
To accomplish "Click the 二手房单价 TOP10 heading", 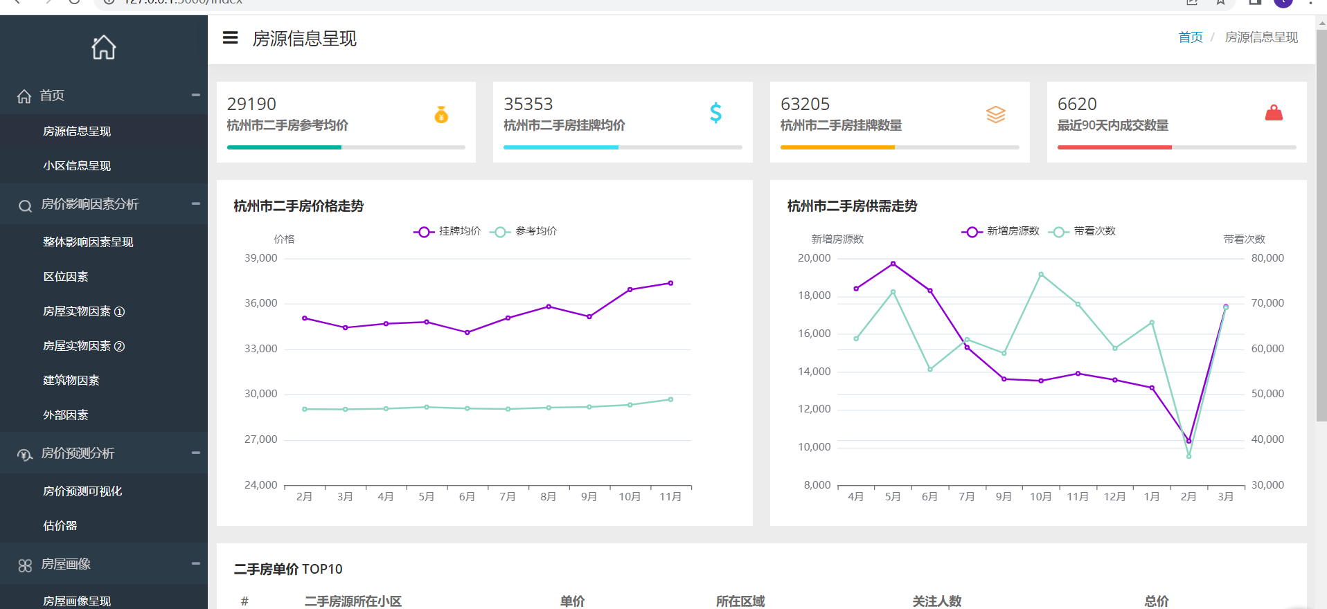I will click(x=288, y=569).
